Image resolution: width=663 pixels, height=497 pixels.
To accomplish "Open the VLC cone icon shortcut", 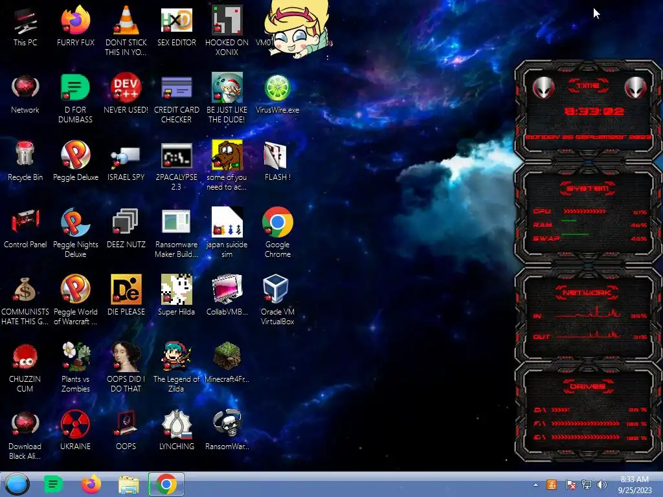I will [126, 20].
